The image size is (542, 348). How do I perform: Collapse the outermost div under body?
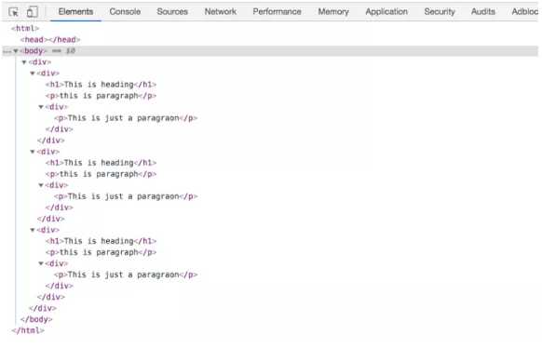click(24, 62)
